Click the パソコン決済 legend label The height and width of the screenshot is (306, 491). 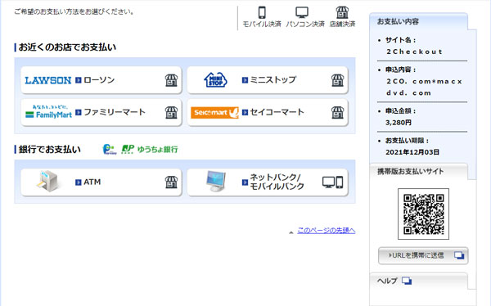pyautogui.click(x=305, y=24)
